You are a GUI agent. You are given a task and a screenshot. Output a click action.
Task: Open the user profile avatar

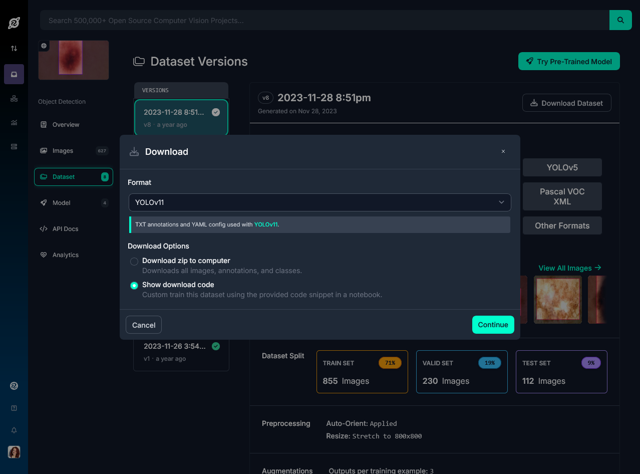14,452
